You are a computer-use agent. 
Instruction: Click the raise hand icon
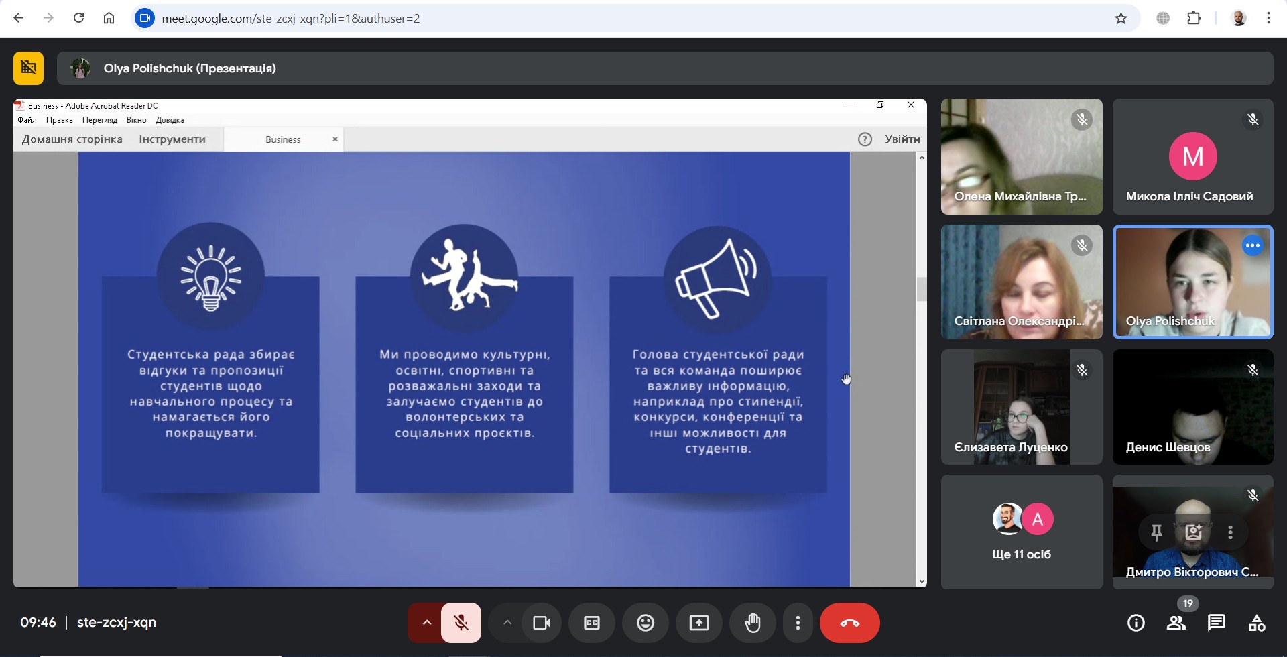(752, 623)
